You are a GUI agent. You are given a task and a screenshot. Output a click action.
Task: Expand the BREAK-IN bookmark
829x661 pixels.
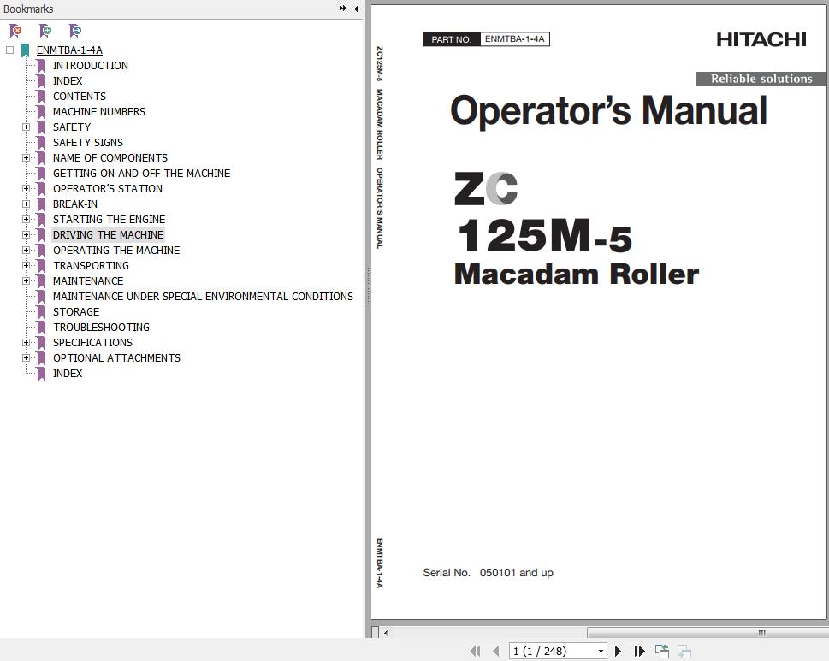(x=26, y=204)
